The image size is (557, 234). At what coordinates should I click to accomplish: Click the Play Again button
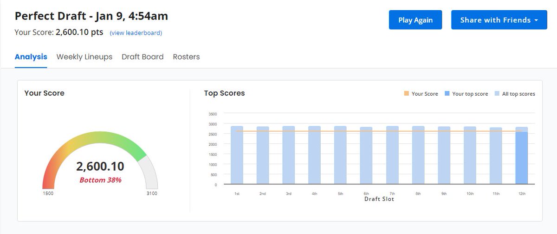pos(415,20)
